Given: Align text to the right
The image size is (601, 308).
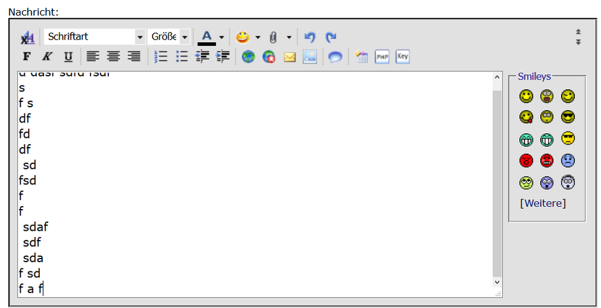Looking at the screenshot, I should [x=134, y=57].
